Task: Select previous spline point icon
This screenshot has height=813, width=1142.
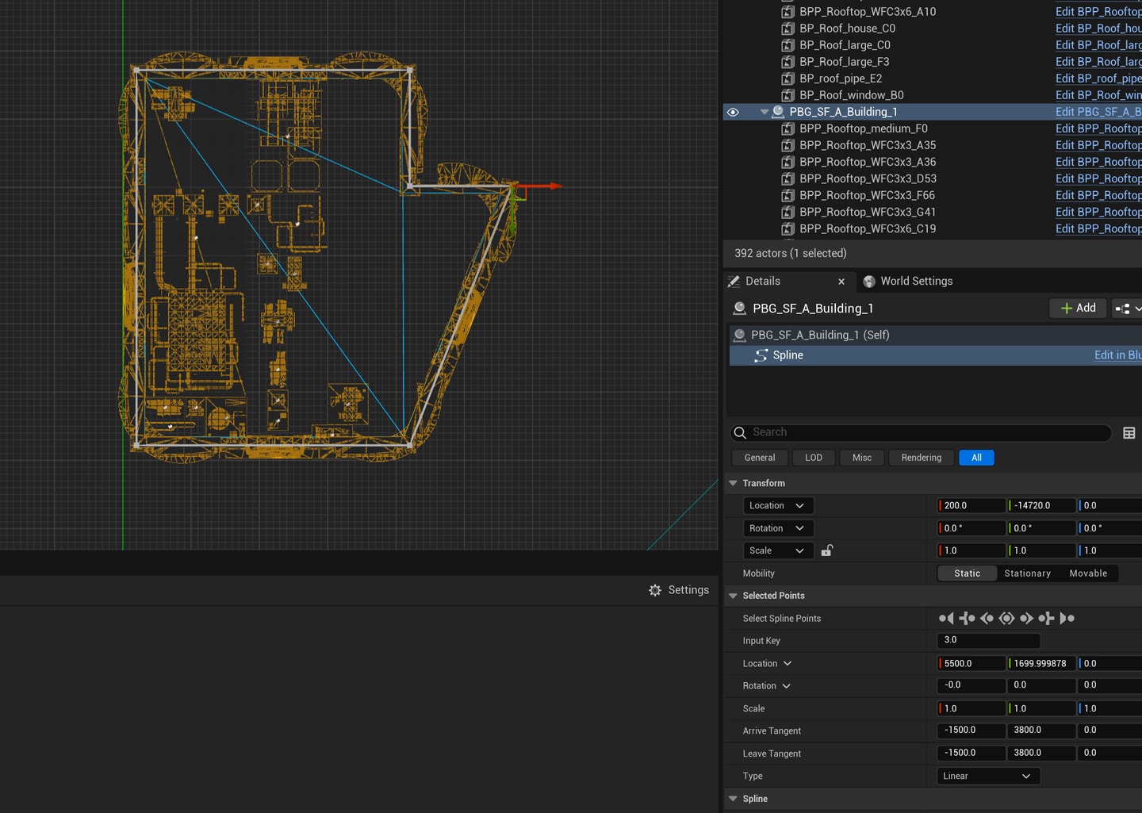Action: (x=987, y=618)
